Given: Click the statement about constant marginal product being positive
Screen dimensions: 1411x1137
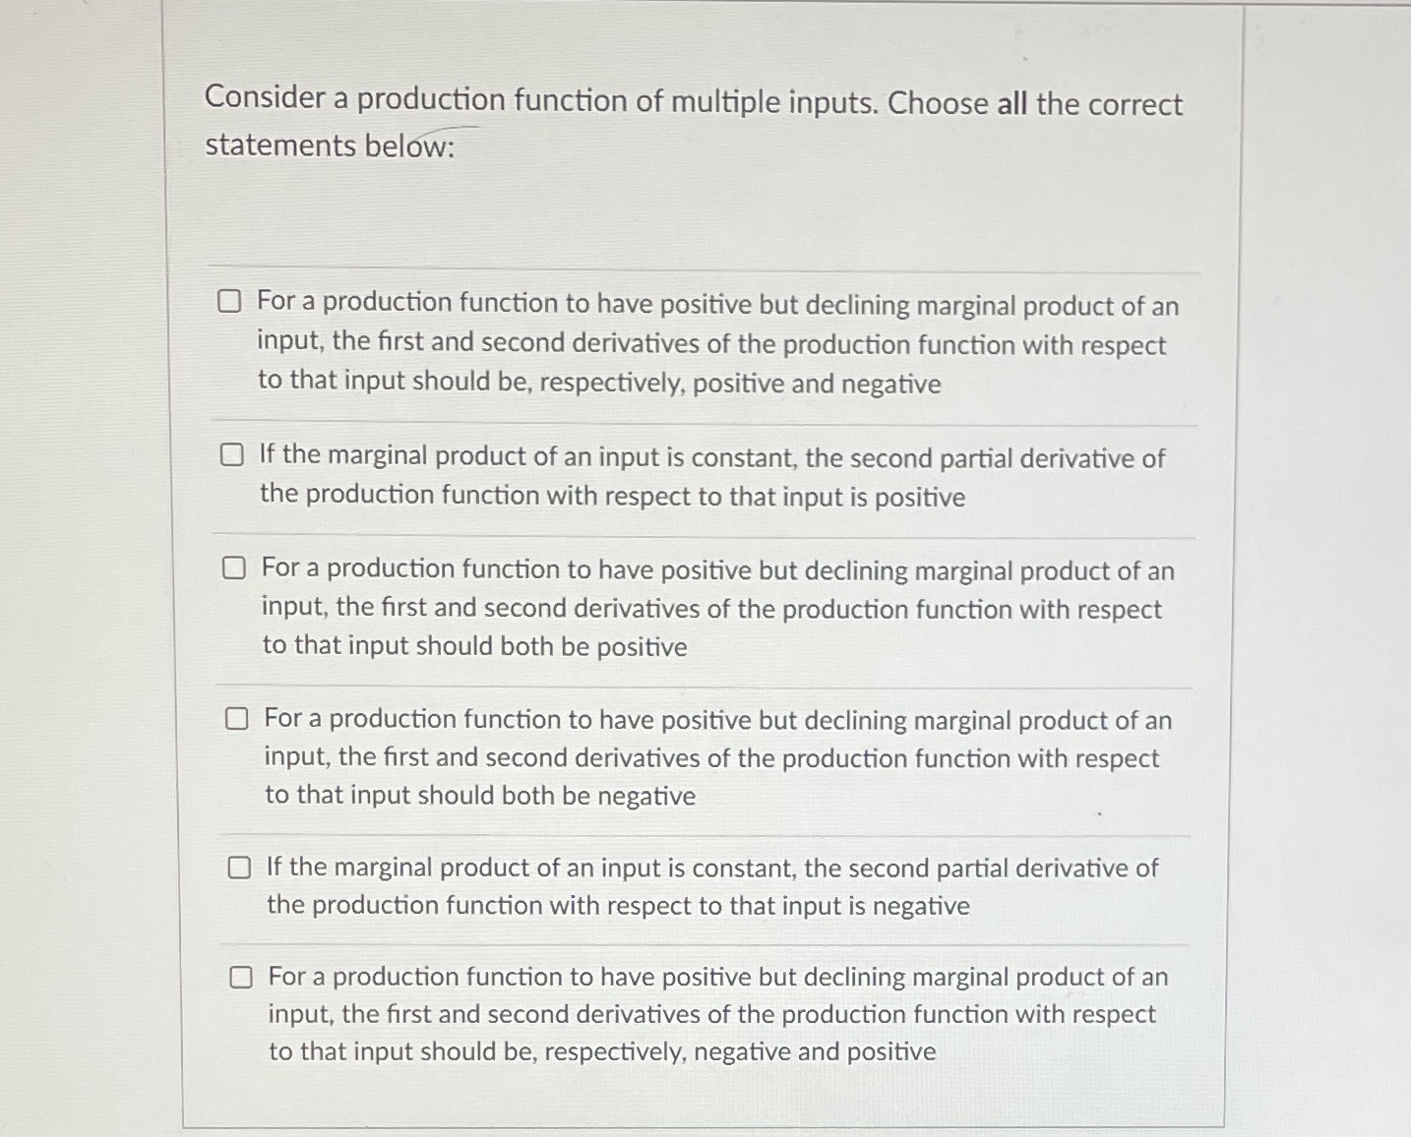Looking at the screenshot, I should pos(708,476).
